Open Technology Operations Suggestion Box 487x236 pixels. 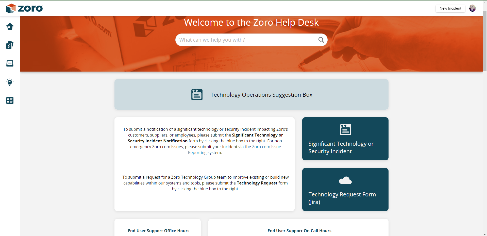pyautogui.click(x=251, y=94)
